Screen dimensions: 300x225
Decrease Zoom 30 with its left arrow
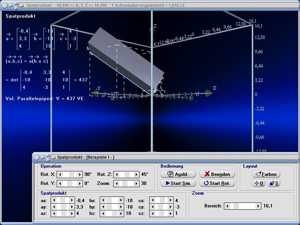pos(117,183)
